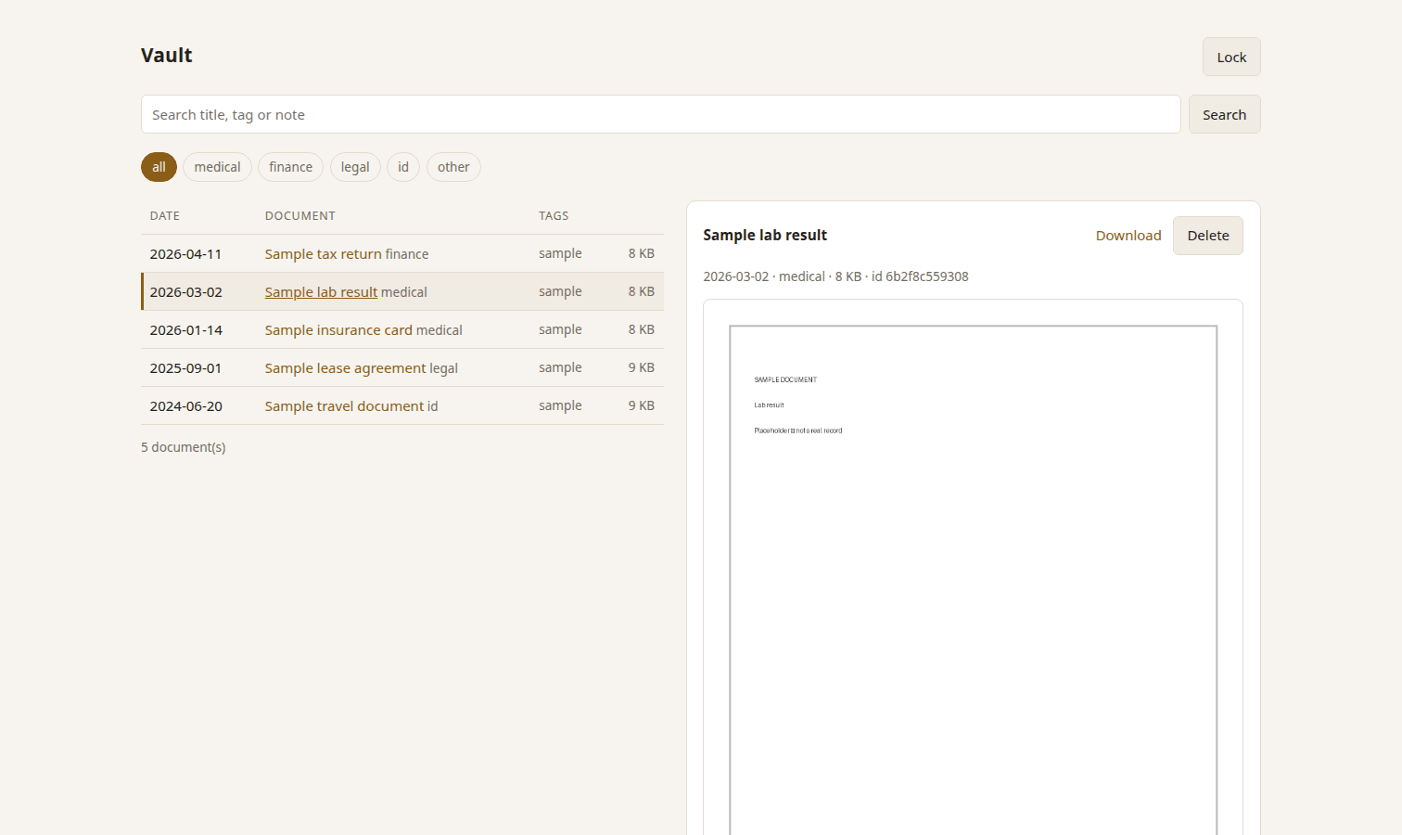Click the DOCUMENT column header
Image resolution: width=1402 pixels, height=835 pixels.
click(300, 215)
